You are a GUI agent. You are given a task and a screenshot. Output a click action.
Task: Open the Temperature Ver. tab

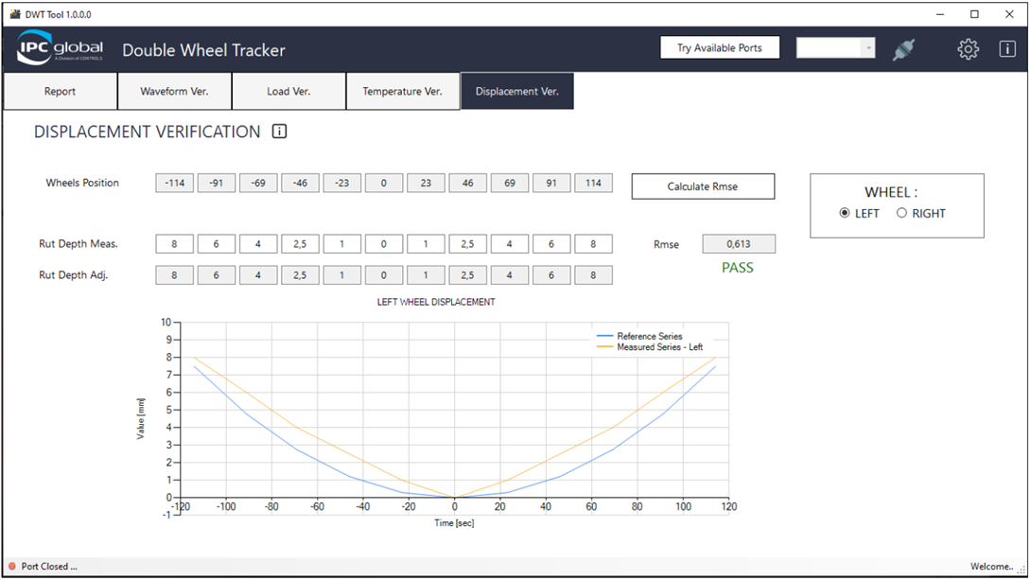click(x=402, y=92)
